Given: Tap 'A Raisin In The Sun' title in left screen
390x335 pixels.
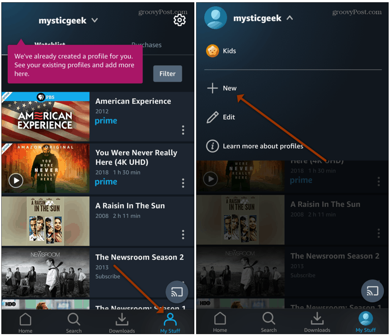Looking at the screenshot, I should tap(130, 206).
